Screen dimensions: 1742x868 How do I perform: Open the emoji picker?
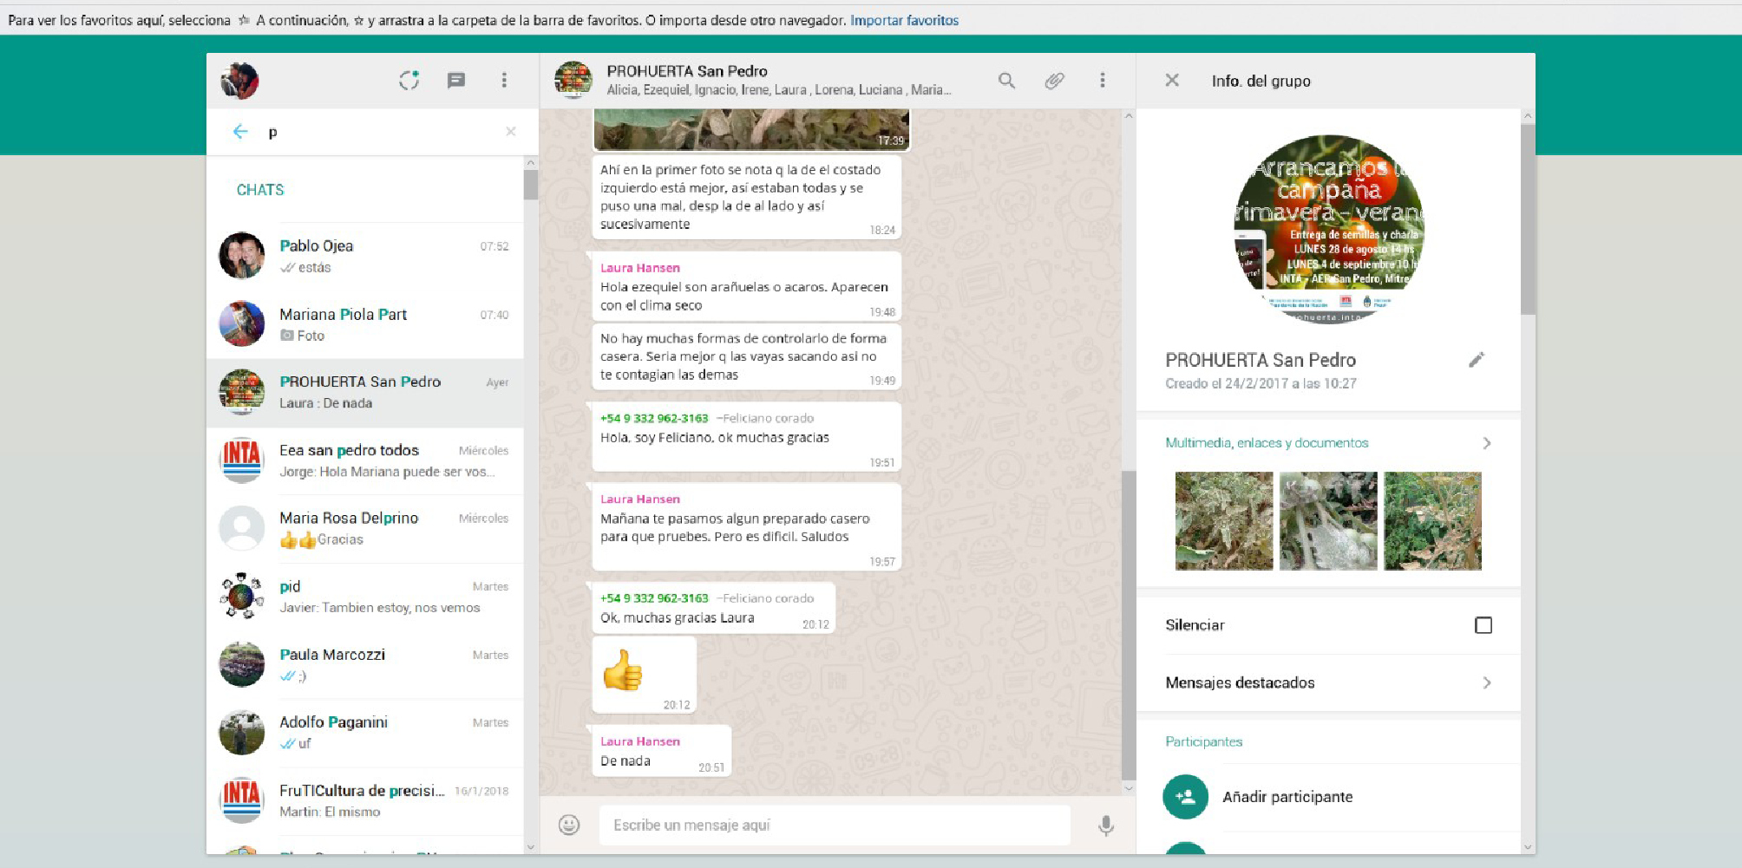(569, 825)
